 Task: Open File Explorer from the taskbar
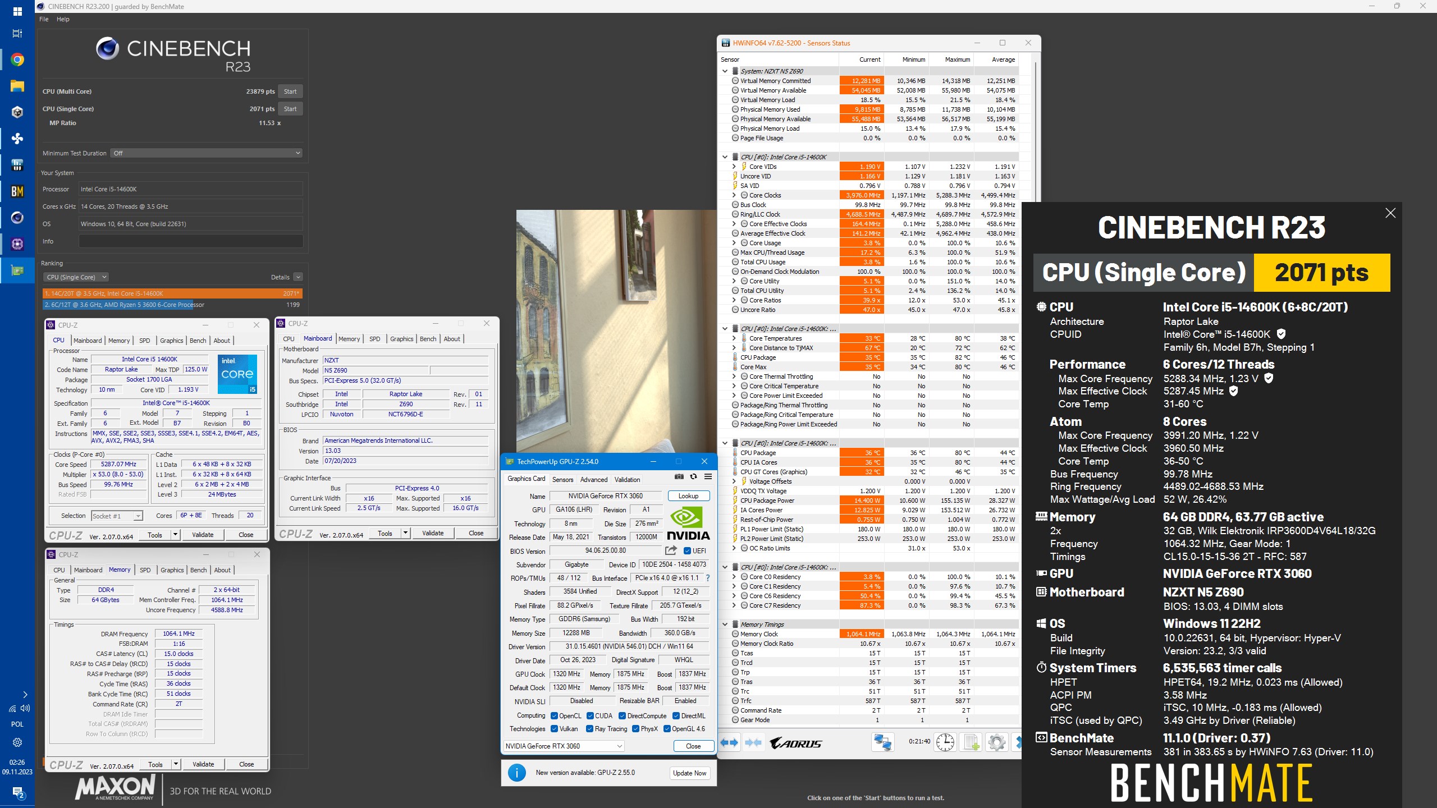17,86
